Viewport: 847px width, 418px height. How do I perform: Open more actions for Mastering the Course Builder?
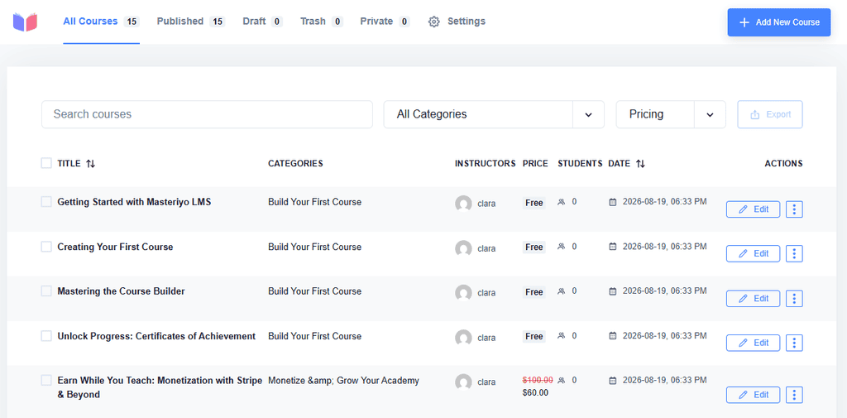pos(794,299)
